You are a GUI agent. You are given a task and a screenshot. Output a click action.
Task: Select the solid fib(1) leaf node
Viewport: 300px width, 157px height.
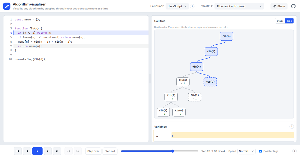tap(163, 112)
